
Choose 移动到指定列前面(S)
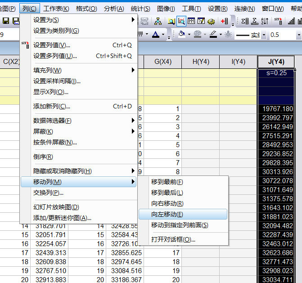[x=183, y=225]
